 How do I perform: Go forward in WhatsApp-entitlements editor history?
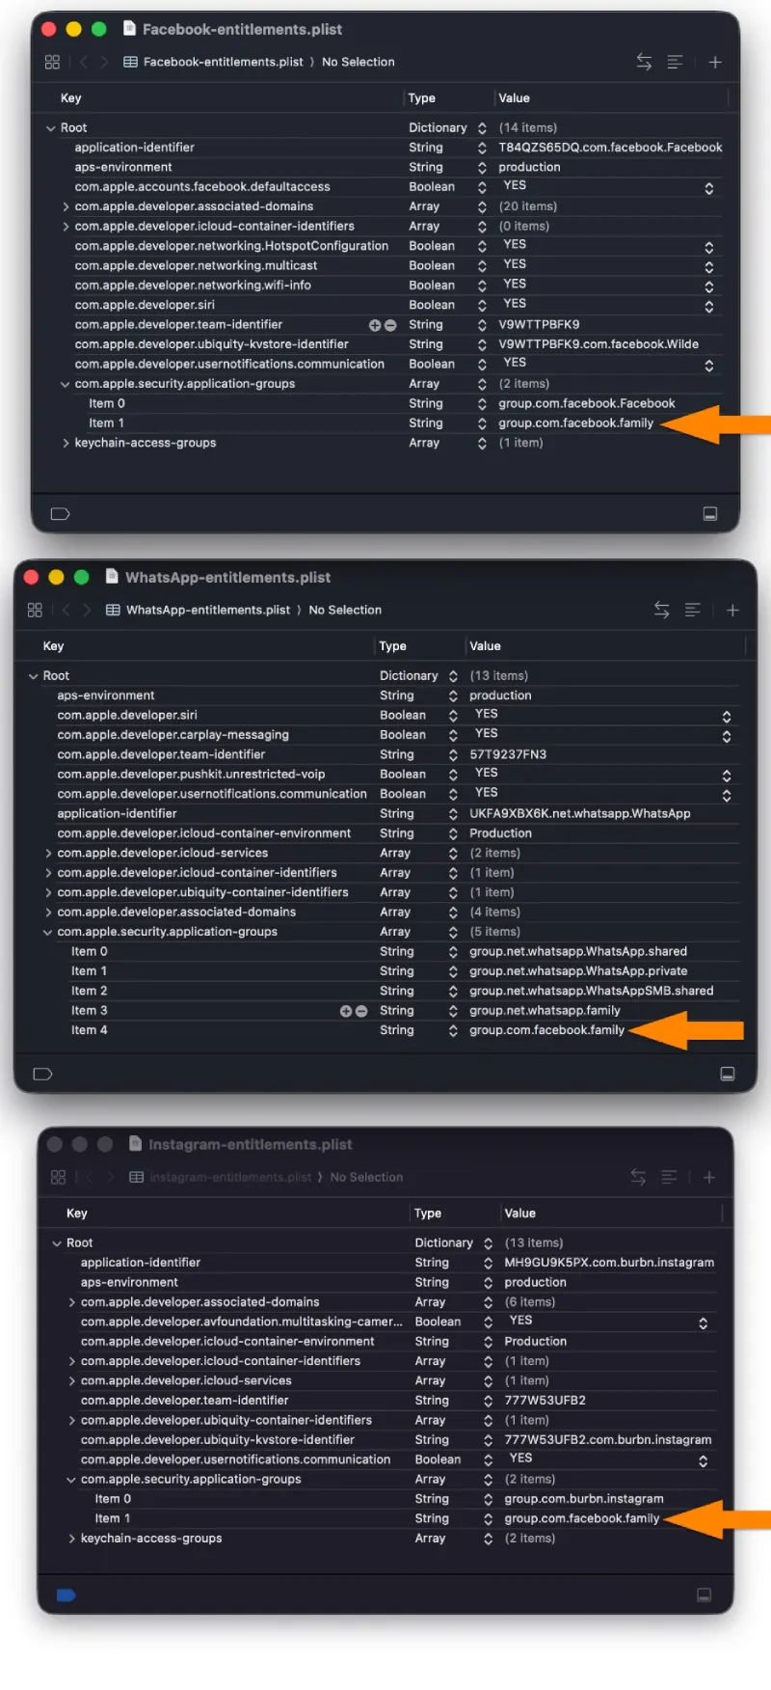[88, 610]
